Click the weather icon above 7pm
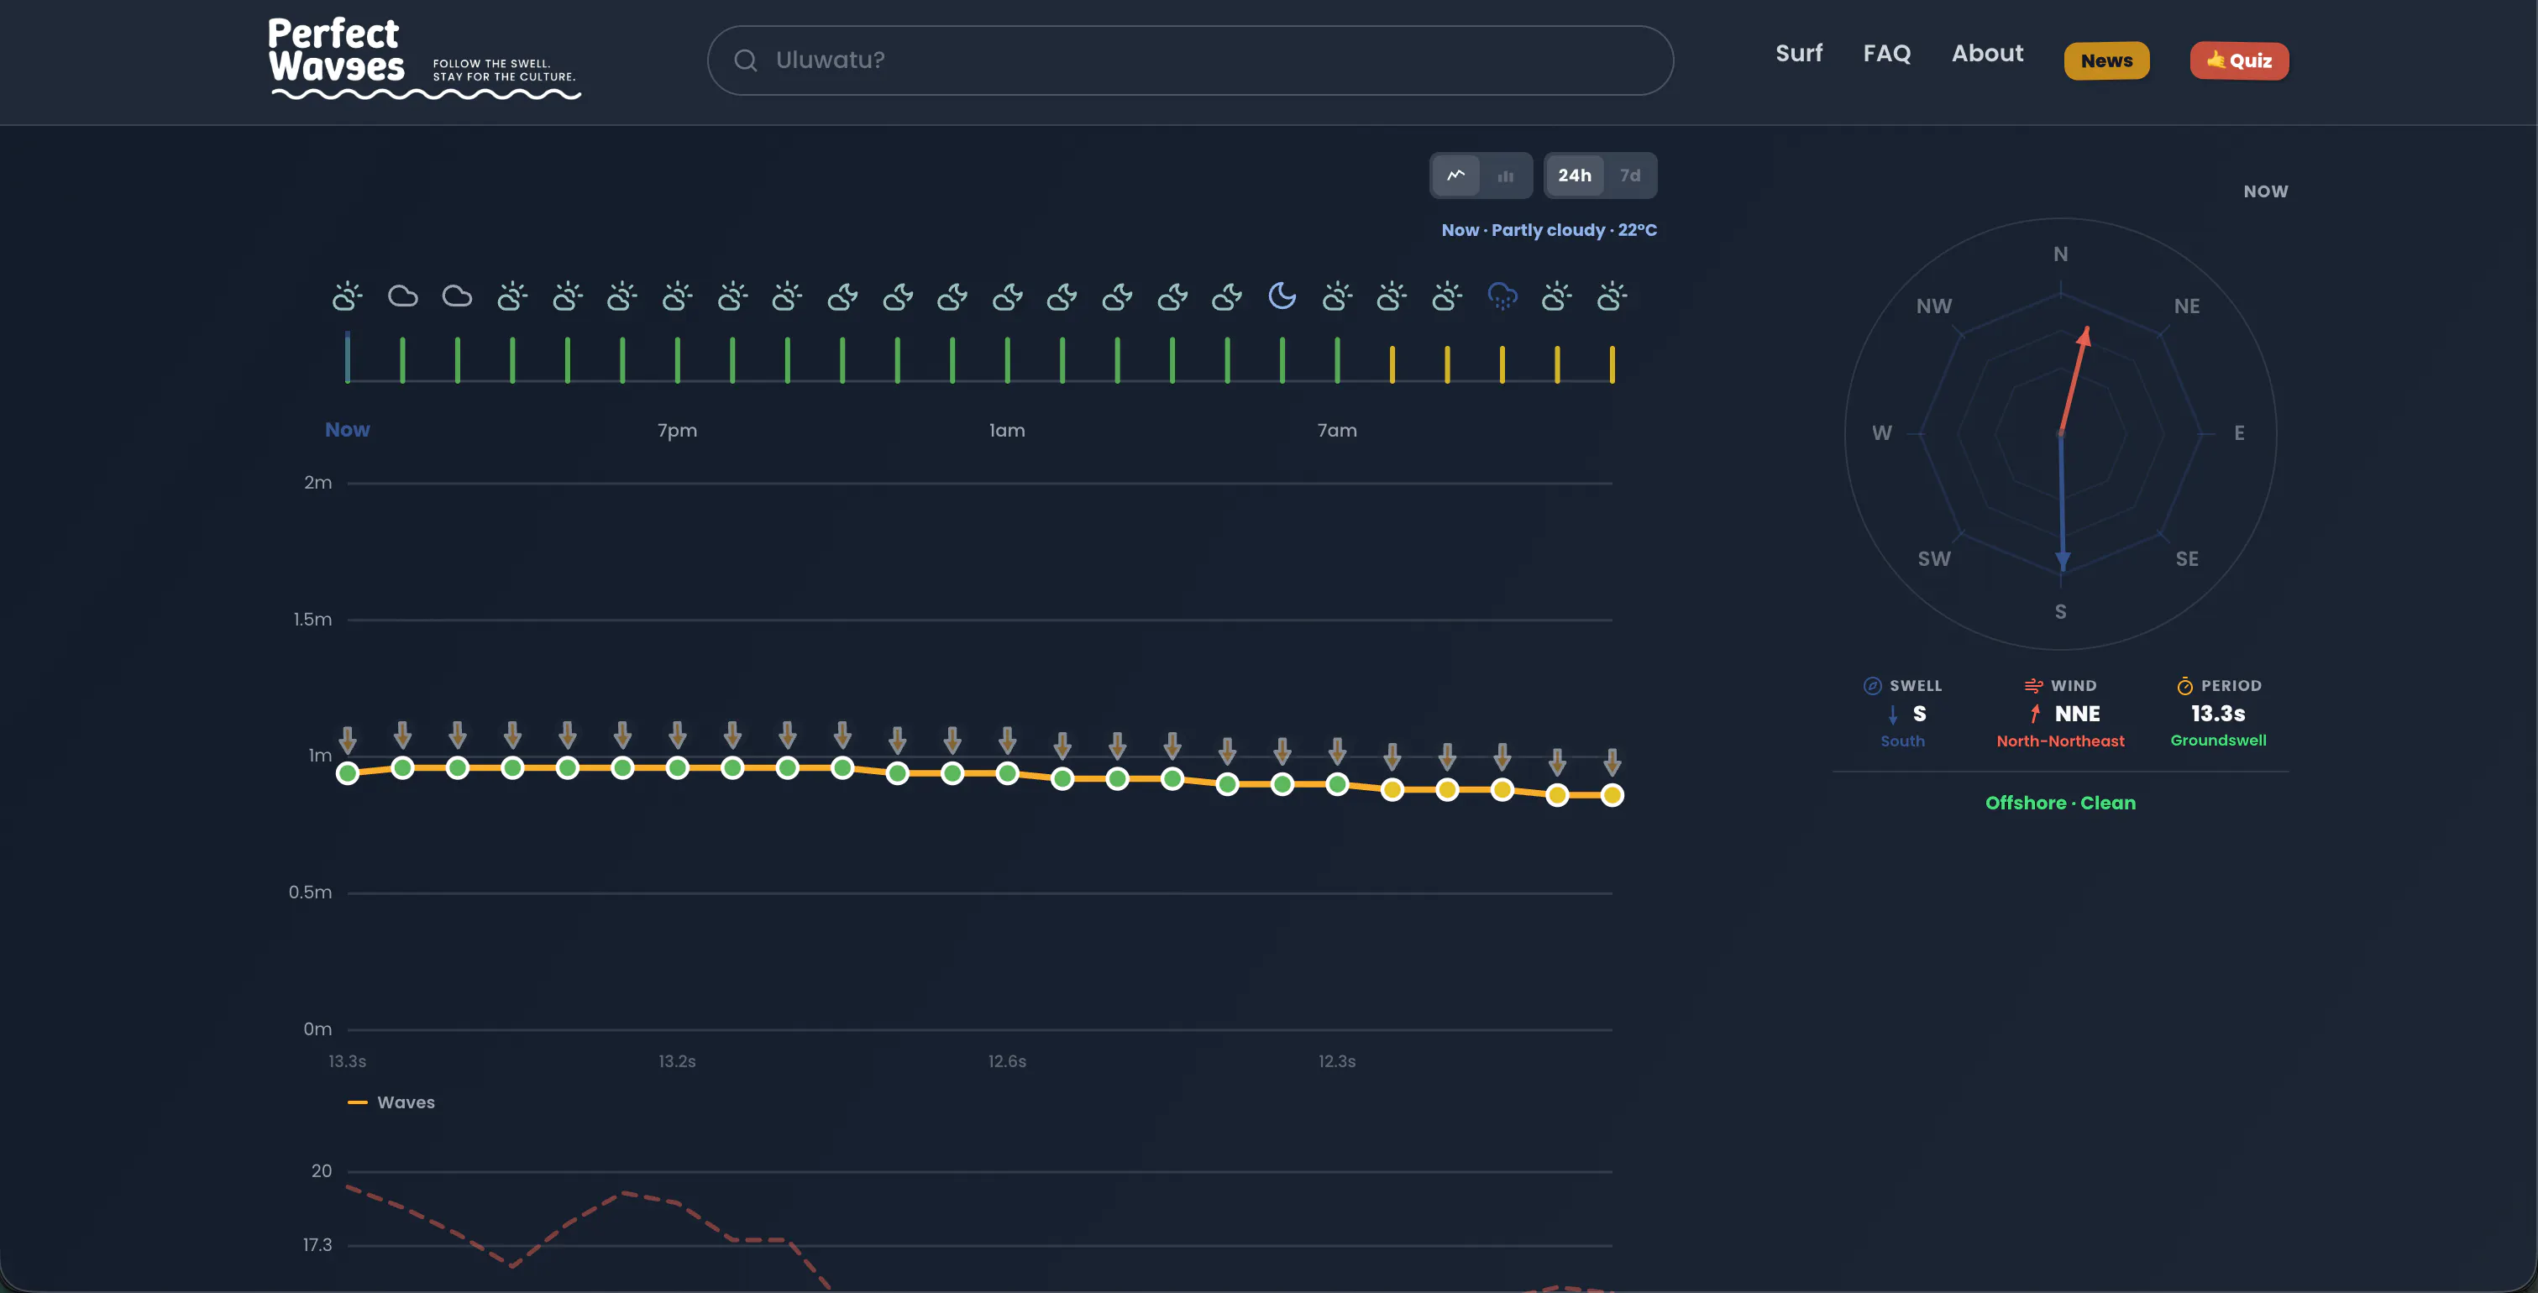Image resolution: width=2538 pixels, height=1293 pixels. click(x=677, y=296)
